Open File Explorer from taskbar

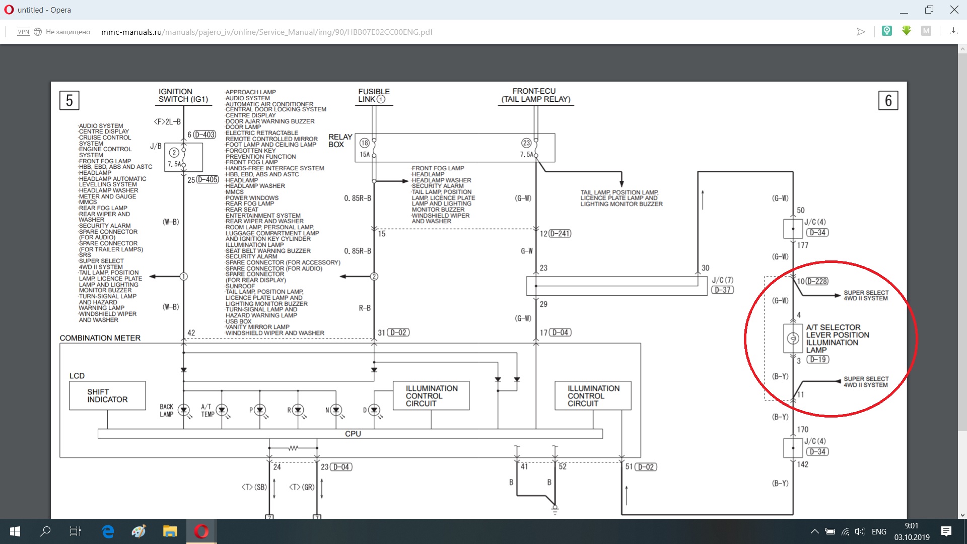[170, 531]
